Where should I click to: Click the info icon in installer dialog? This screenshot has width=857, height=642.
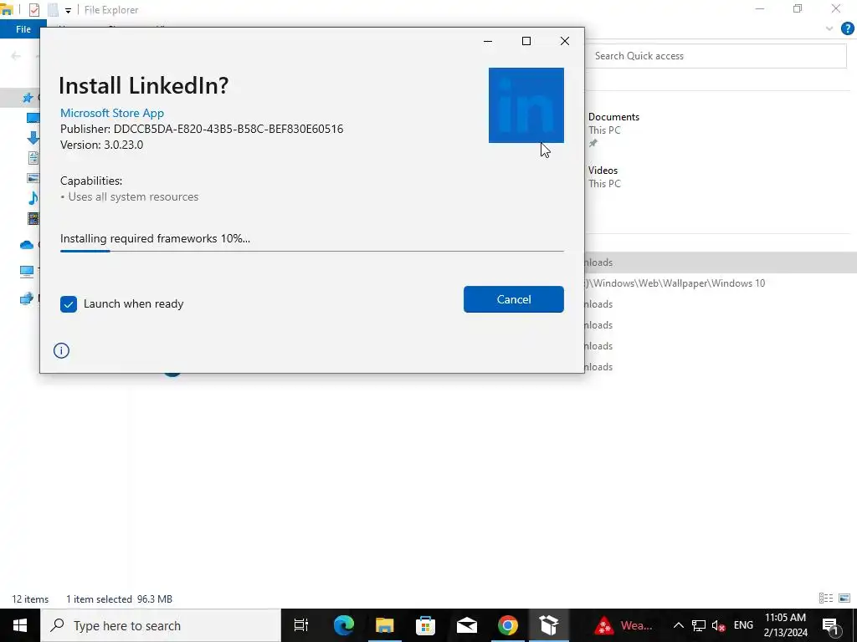[61, 350]
